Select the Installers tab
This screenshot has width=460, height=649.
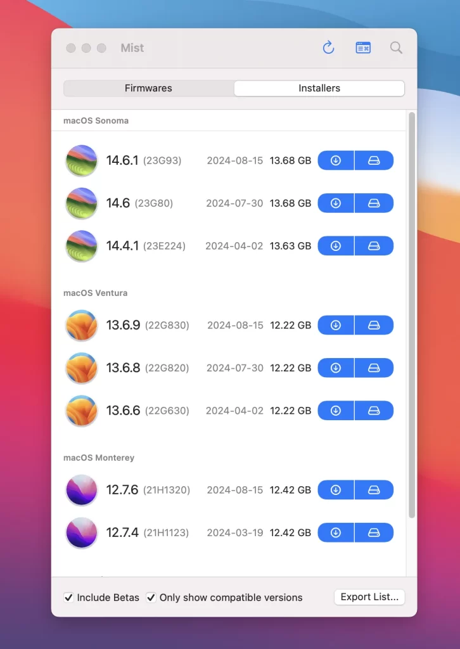tap(319, 88)
